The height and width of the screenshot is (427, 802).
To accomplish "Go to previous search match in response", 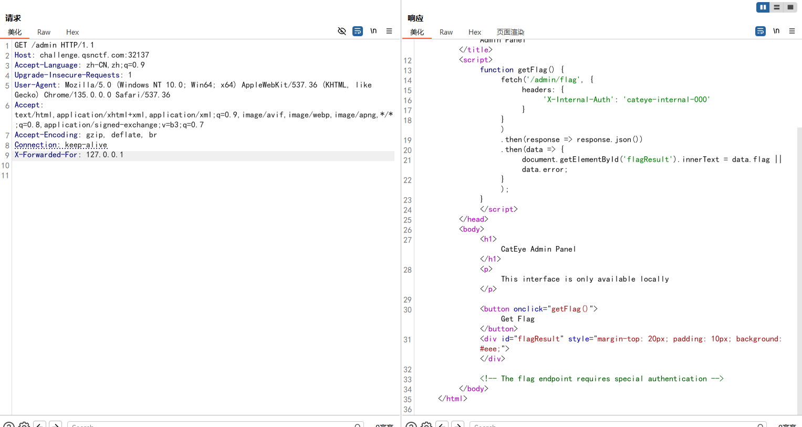I will pos(442,424).
